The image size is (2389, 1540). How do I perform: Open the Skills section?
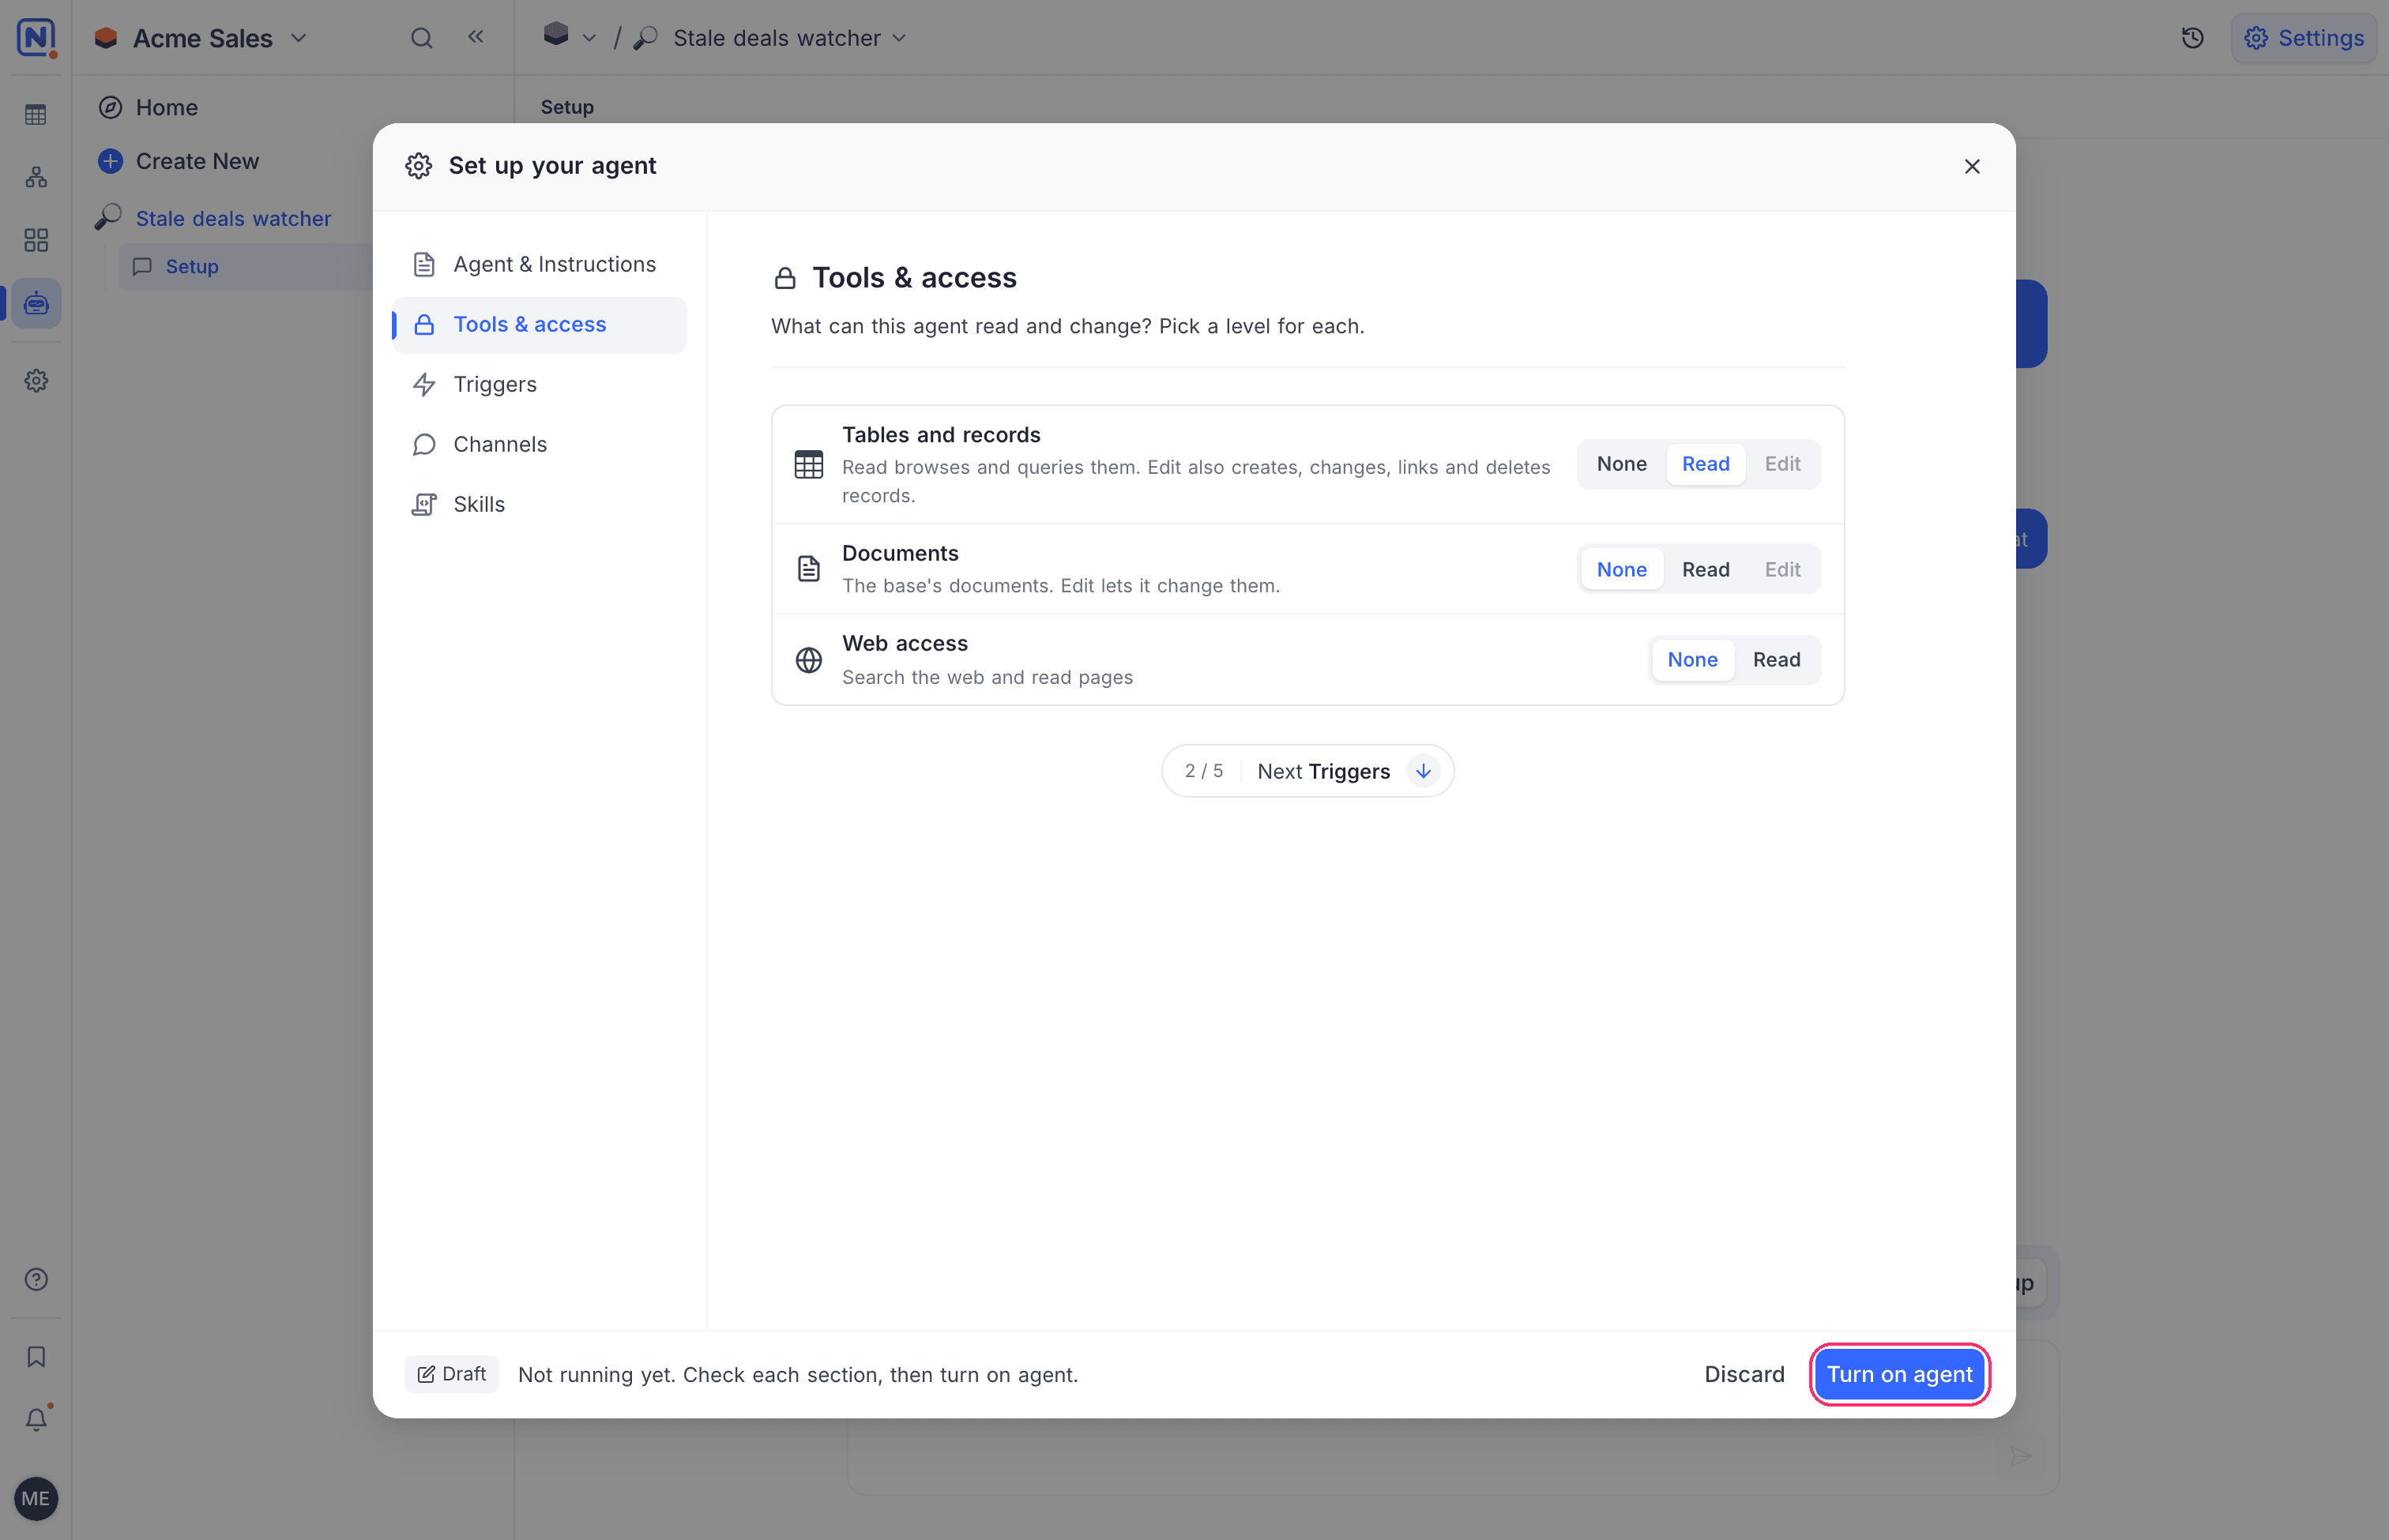tap(538, 504)
